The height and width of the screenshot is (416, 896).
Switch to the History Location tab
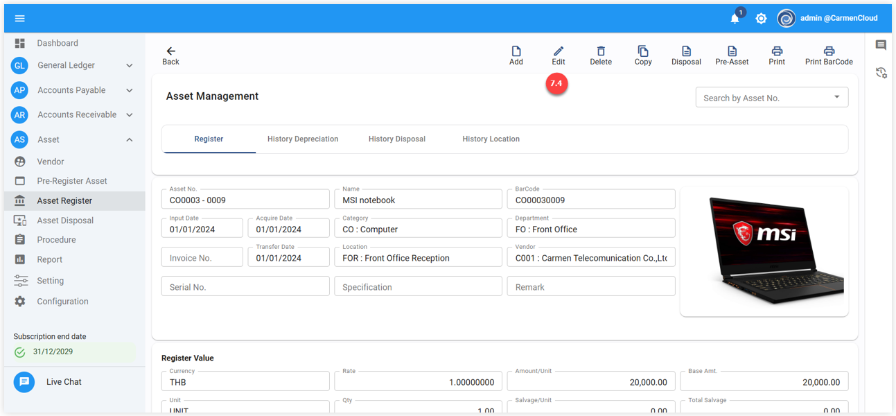point(491,139)
